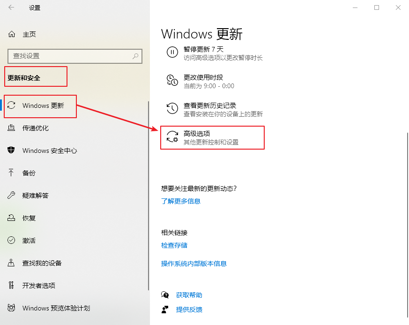Image resolution: width=409 pixels, height=325 pixels.
Task: Open 查看更新历史记录
Action: click(215, 110)
